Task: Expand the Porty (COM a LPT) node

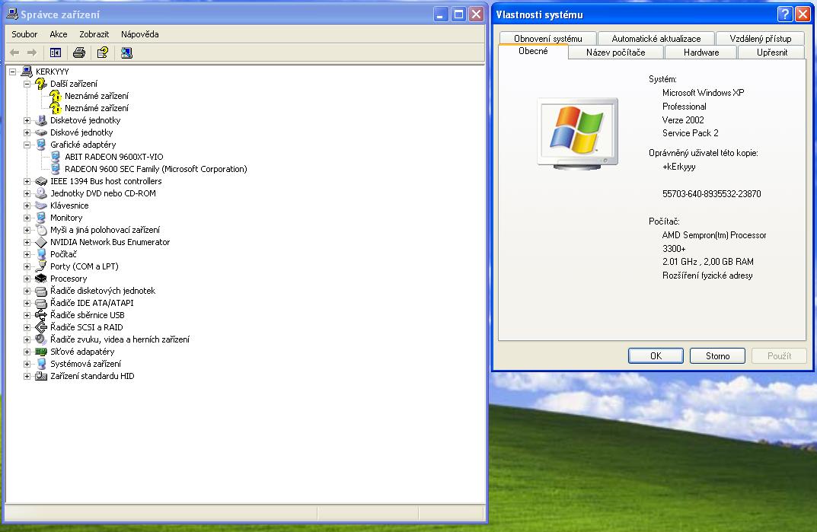Action: [27, 267]
